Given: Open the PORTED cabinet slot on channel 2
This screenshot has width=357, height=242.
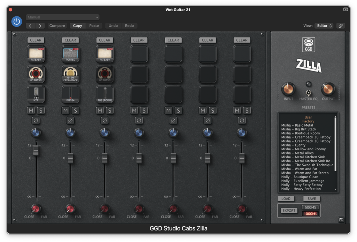Looking at the screenshot, I should (70, 54).
